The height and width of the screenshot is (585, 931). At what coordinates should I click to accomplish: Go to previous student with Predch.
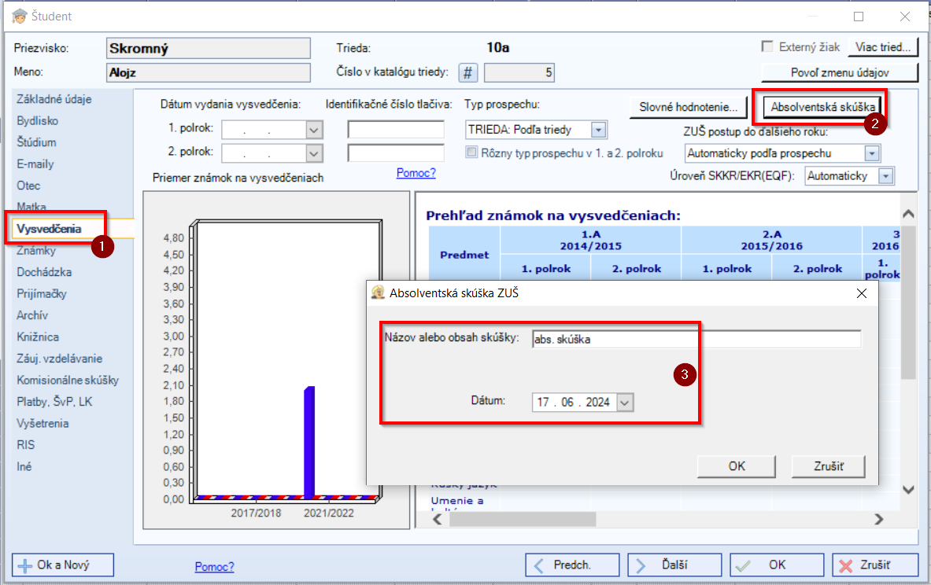coord(572,565)
